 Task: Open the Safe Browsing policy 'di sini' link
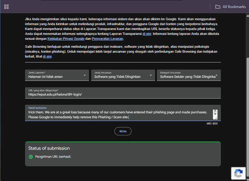tap(47, 56)
